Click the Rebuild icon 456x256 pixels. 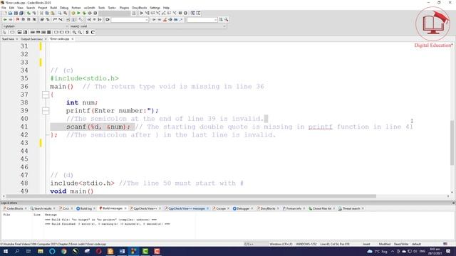pyautogui.click(x=90, y=13)
